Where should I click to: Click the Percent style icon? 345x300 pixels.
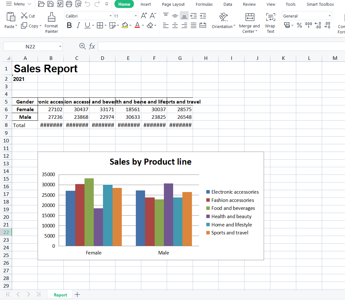(x=299, y=25)
